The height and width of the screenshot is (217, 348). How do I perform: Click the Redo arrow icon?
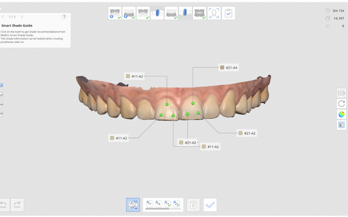point(17,204)
